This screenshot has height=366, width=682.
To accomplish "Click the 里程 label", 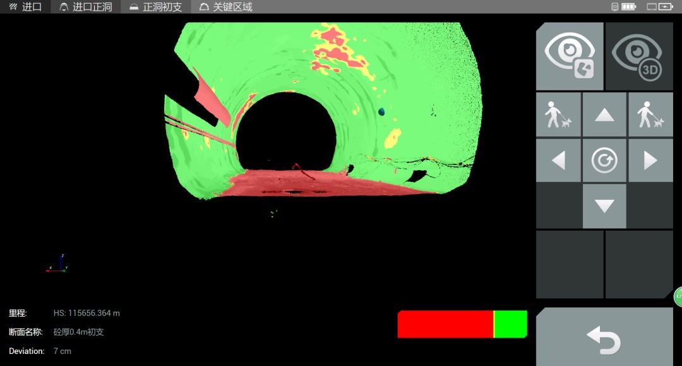I will [x=18, y=313].
